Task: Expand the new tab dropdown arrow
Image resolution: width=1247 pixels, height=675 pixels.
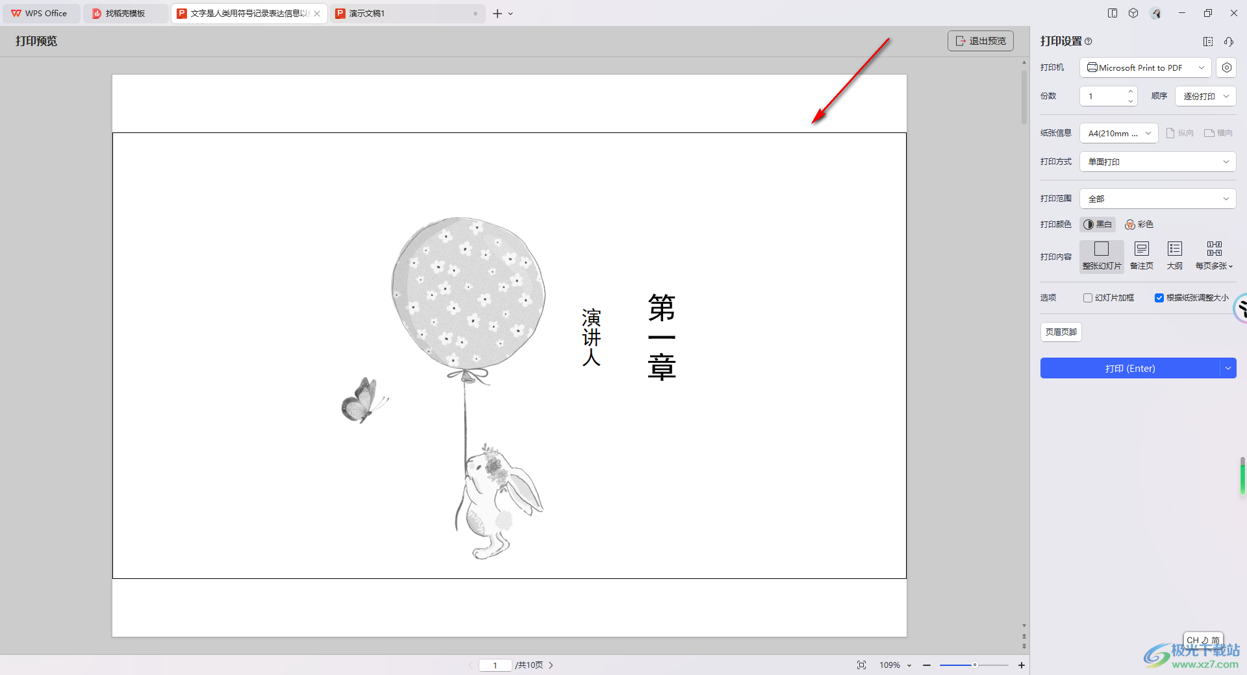Action: [x=511, y=14]
